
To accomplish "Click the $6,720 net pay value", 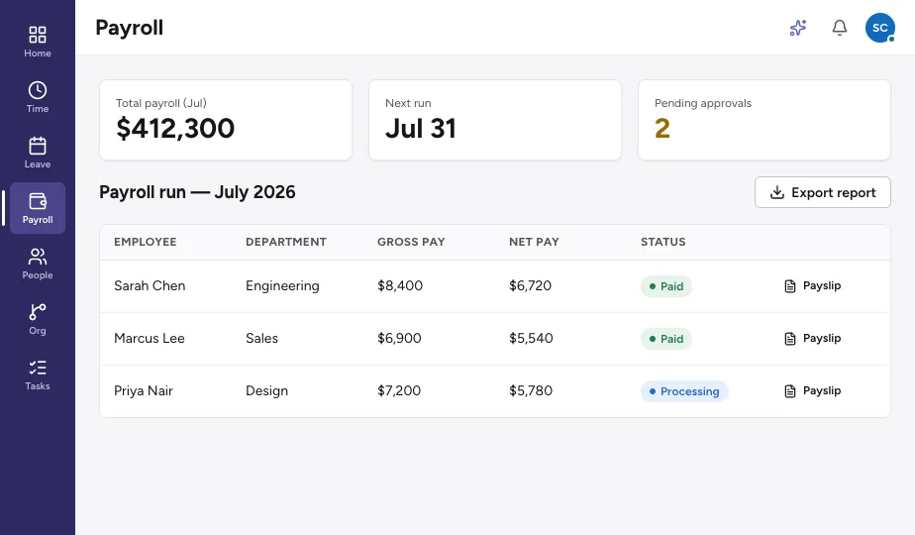I will point(531,285).
